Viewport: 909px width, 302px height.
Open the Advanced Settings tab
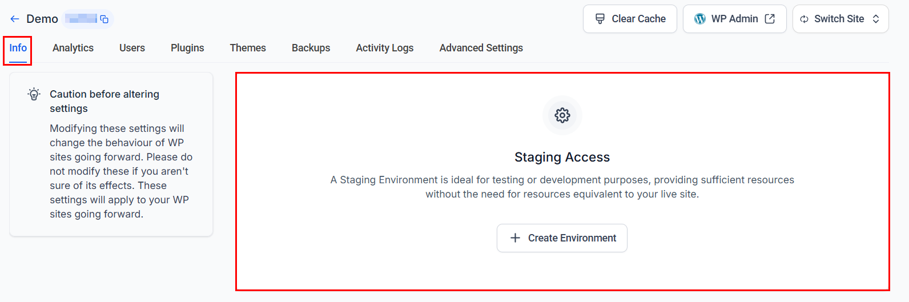[x=481, y=48]
